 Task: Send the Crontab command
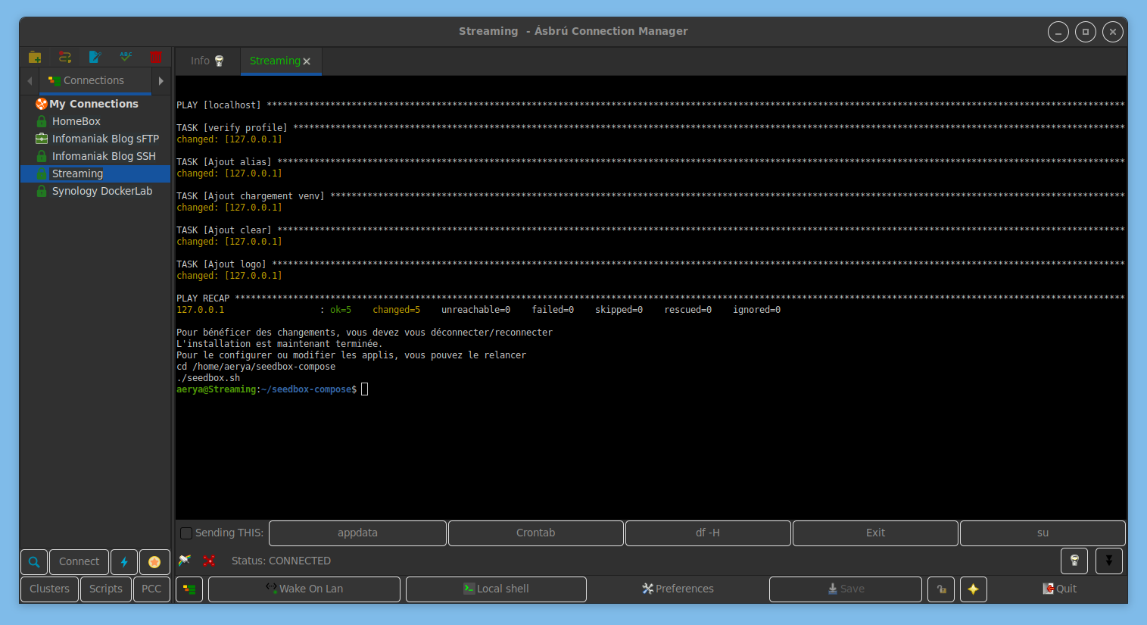pos(536,533)
